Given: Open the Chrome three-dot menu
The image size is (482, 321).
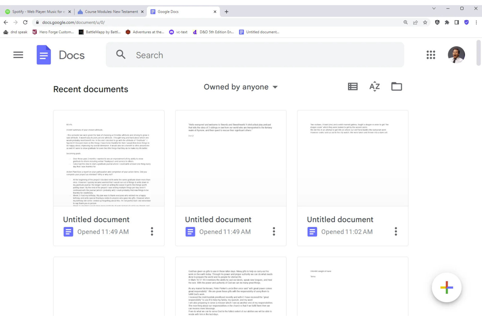Looking at the screenshot, I should point(476,22).
